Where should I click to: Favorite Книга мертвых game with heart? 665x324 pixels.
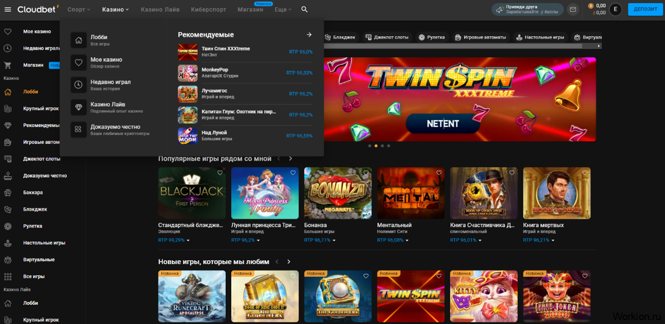click(x=585, y=173)
